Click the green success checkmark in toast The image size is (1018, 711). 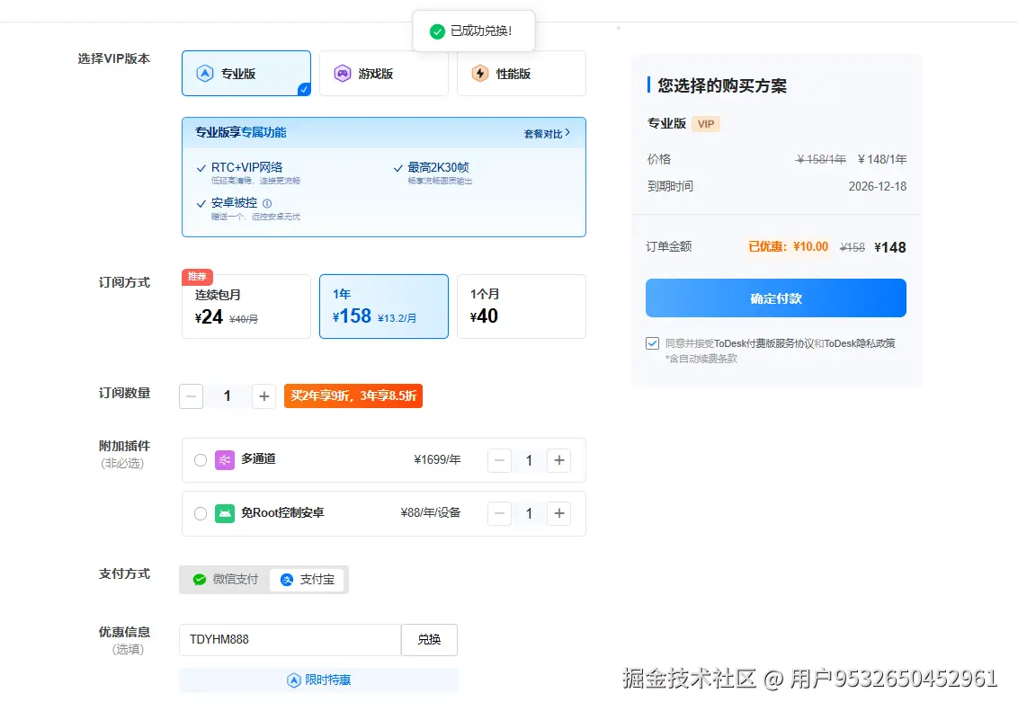pos(438,31)
